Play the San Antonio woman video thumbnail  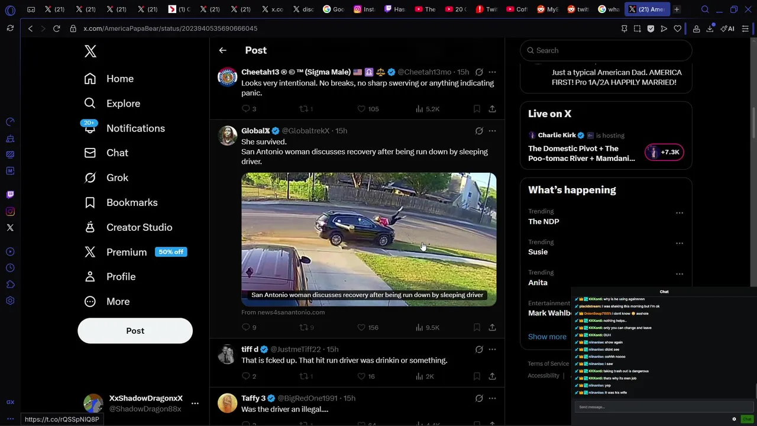[x=368, y=239]
